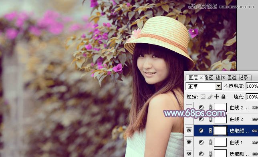Click the 锁定 label in layers panel
This screenshot has width=258, height=157.
[x=192, y=97]
